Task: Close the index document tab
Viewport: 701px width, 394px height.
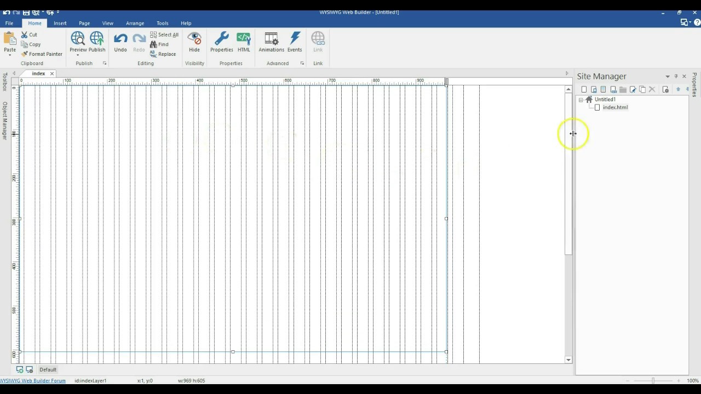Action: click(52, 73)
